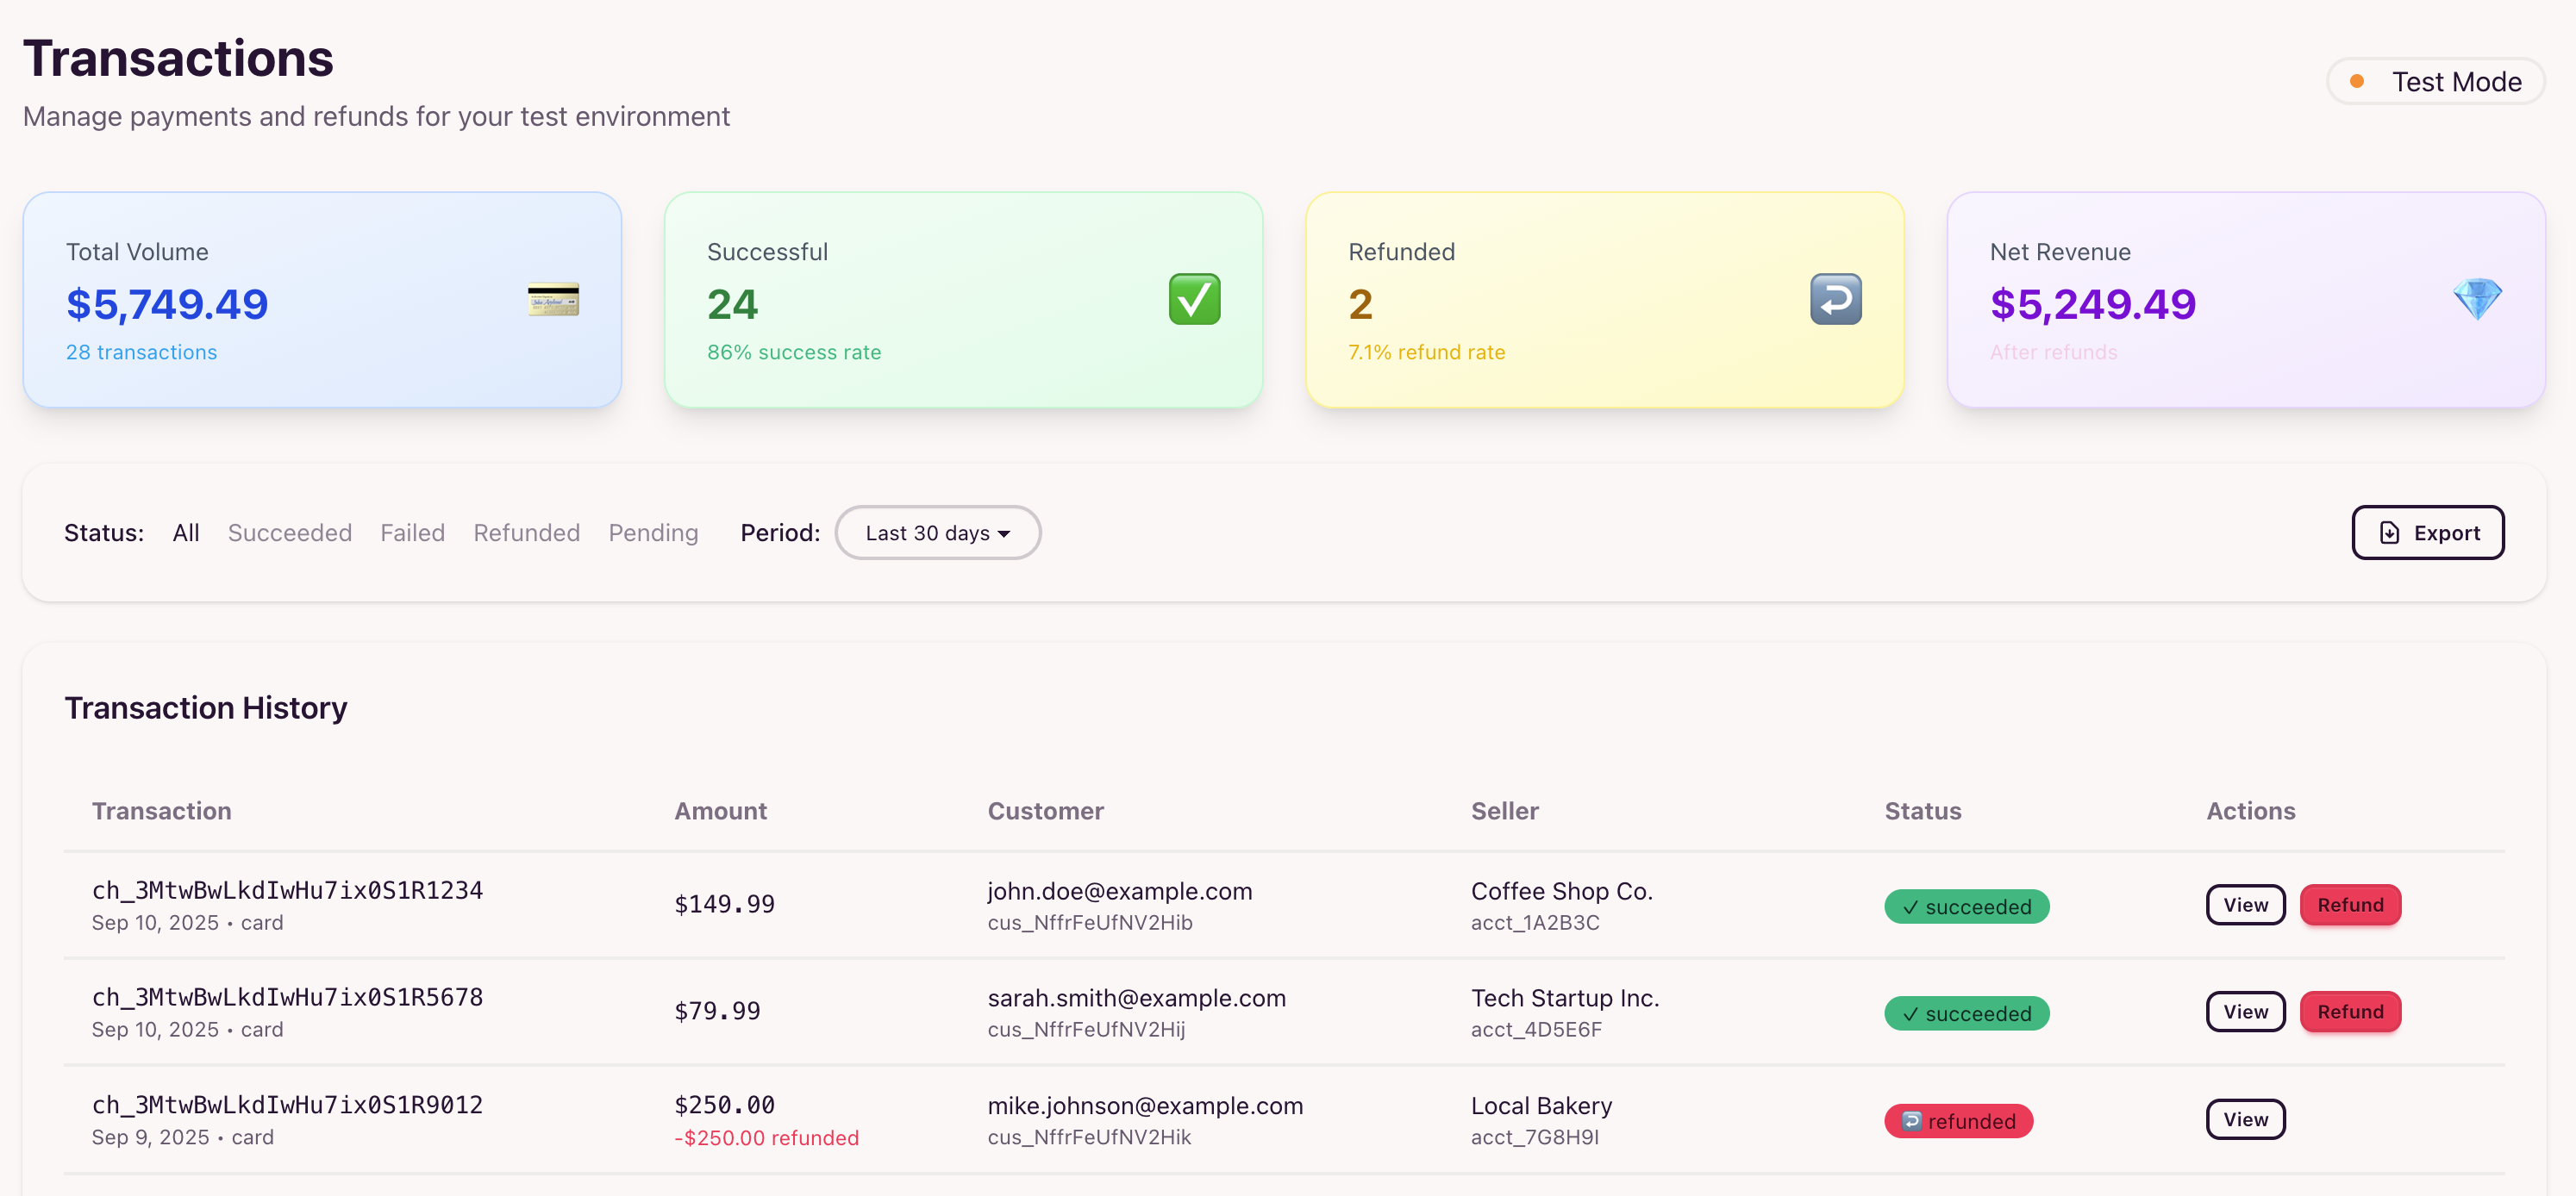Click the green checkmark icon in Successful card

(x=1194, y=300)
